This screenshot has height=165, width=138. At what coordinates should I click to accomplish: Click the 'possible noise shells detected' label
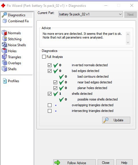point(98,99)
